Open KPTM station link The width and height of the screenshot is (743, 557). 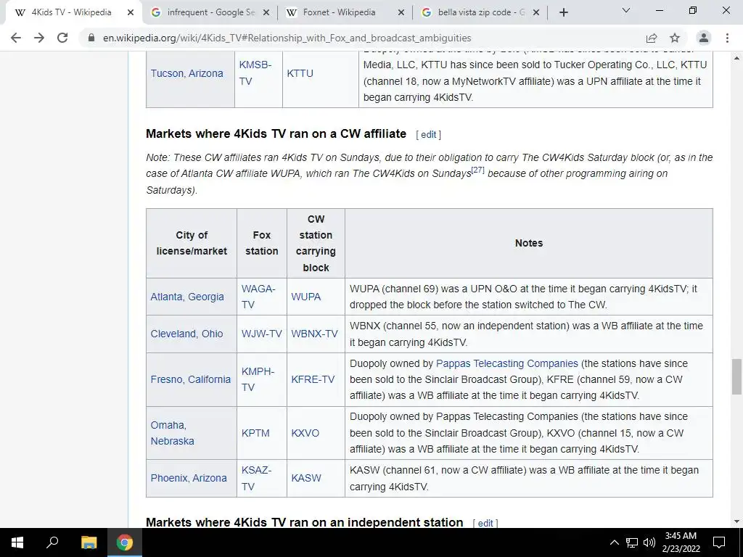(x=255, y=433)
